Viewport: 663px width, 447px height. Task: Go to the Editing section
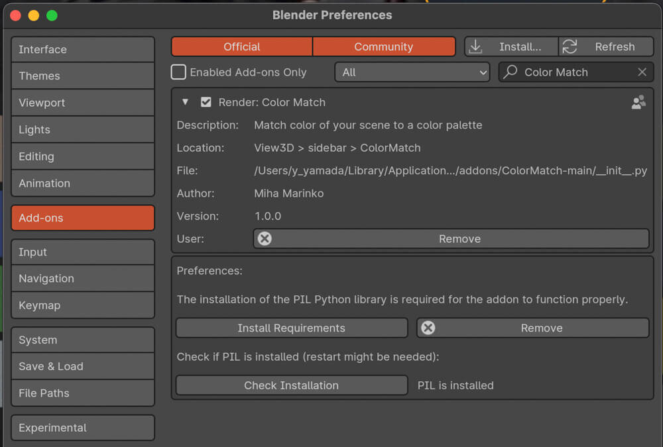pyautogui.click(x=83, y=157)
